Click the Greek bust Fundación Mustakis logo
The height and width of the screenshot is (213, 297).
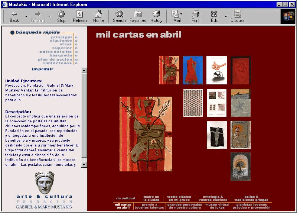[x=44, y=190]
